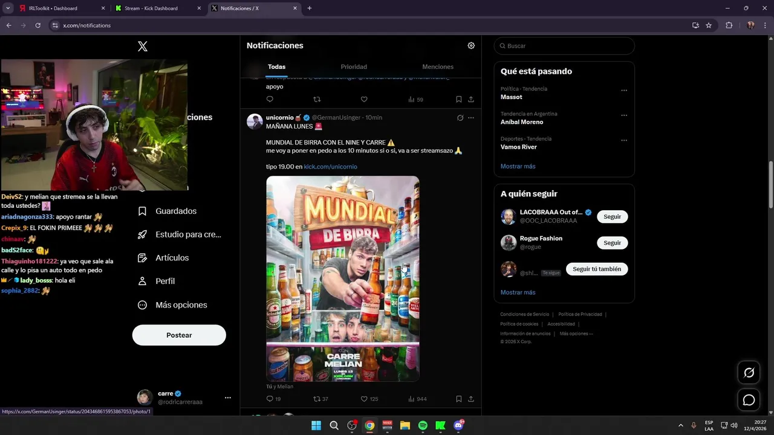This screenshot has height=435, width=774.
Task: Toggle bookmark on the 'apoyo' post
Action: pyautogui.click(x=458, y=99)
